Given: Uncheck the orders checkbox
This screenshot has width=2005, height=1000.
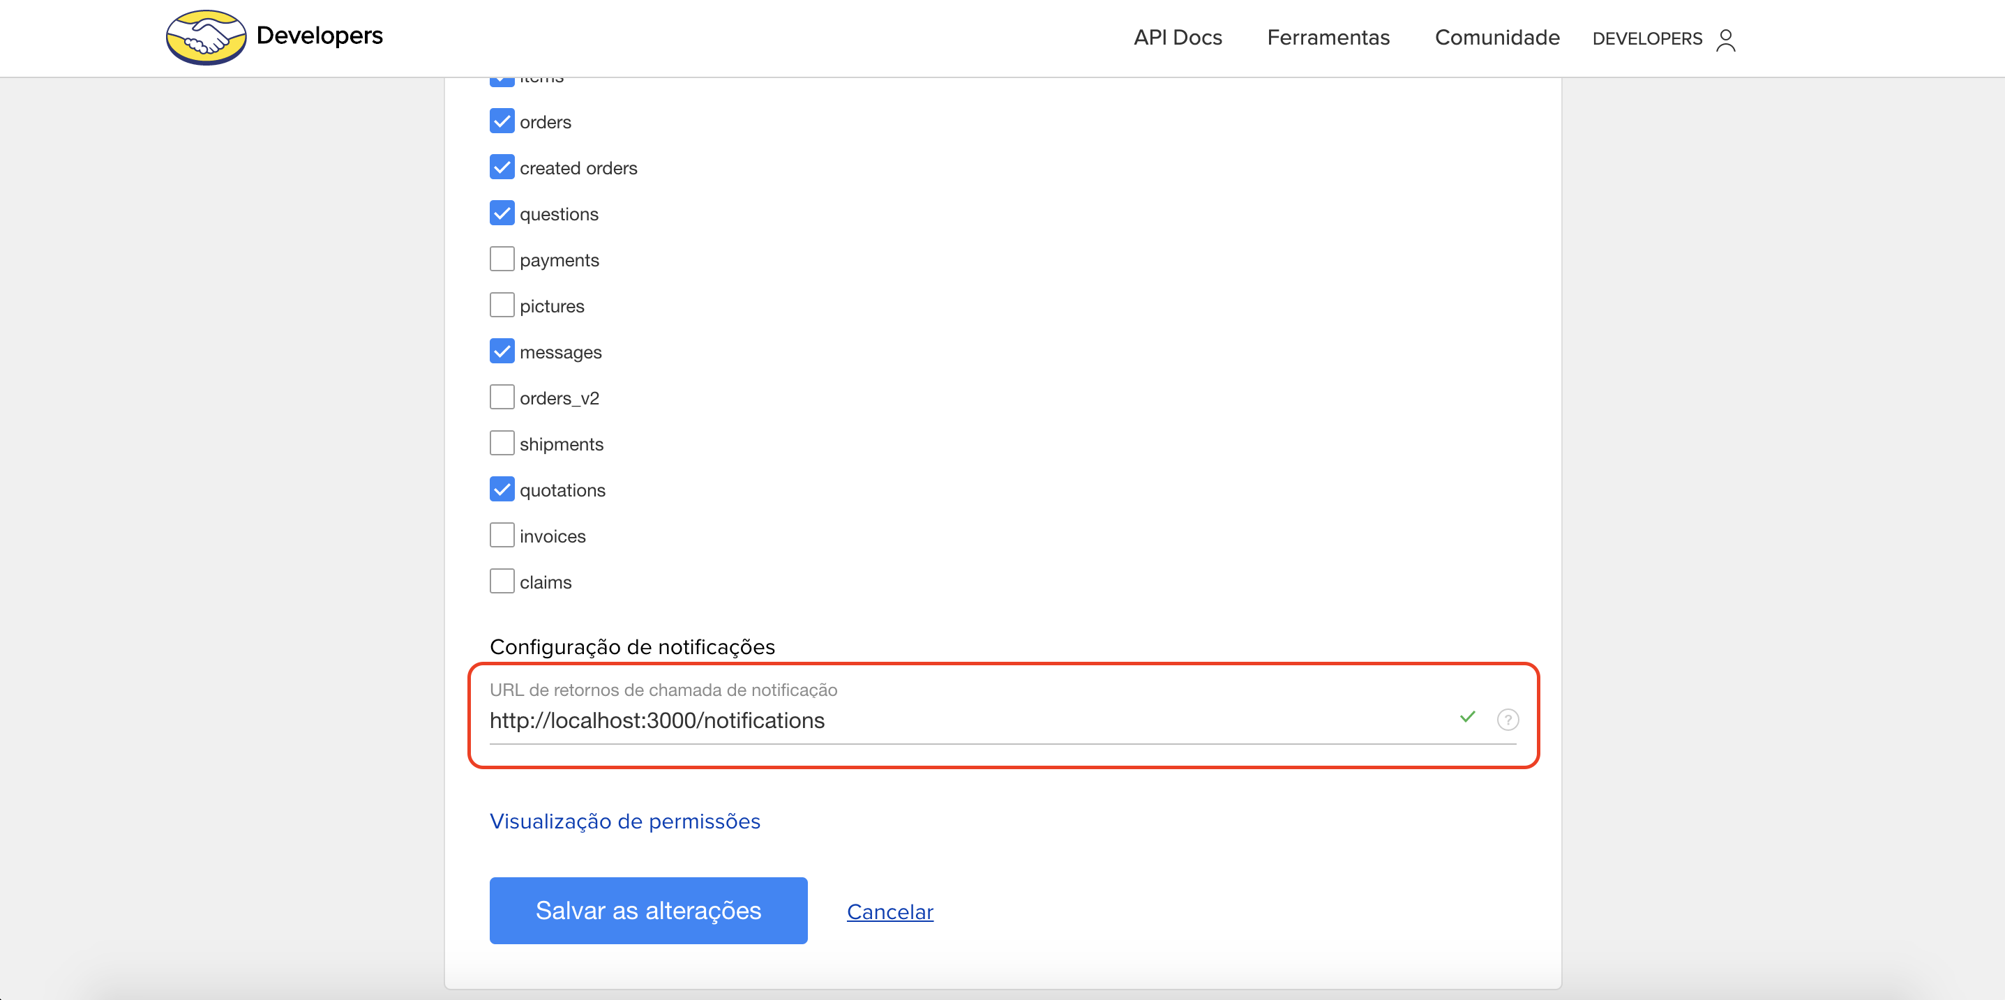Looking at the screenshot, I should 502,121.
